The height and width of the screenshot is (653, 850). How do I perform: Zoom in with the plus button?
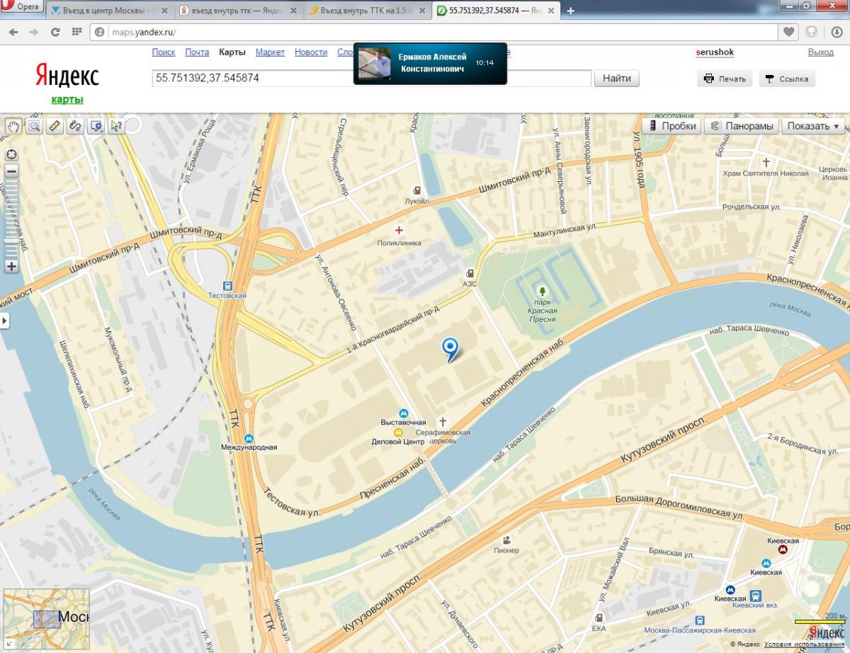click(x=11, y=267)
